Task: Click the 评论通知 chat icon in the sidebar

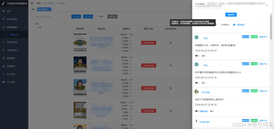Action: 4,82
